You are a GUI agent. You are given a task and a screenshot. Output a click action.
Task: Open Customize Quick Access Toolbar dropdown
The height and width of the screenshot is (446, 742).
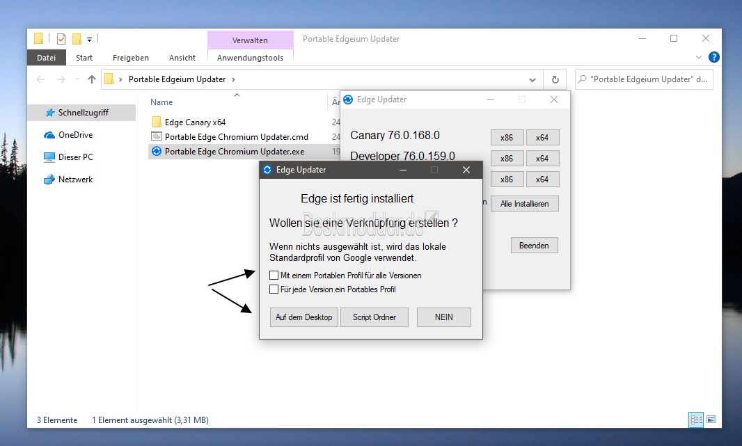click(x=89, y=39)
